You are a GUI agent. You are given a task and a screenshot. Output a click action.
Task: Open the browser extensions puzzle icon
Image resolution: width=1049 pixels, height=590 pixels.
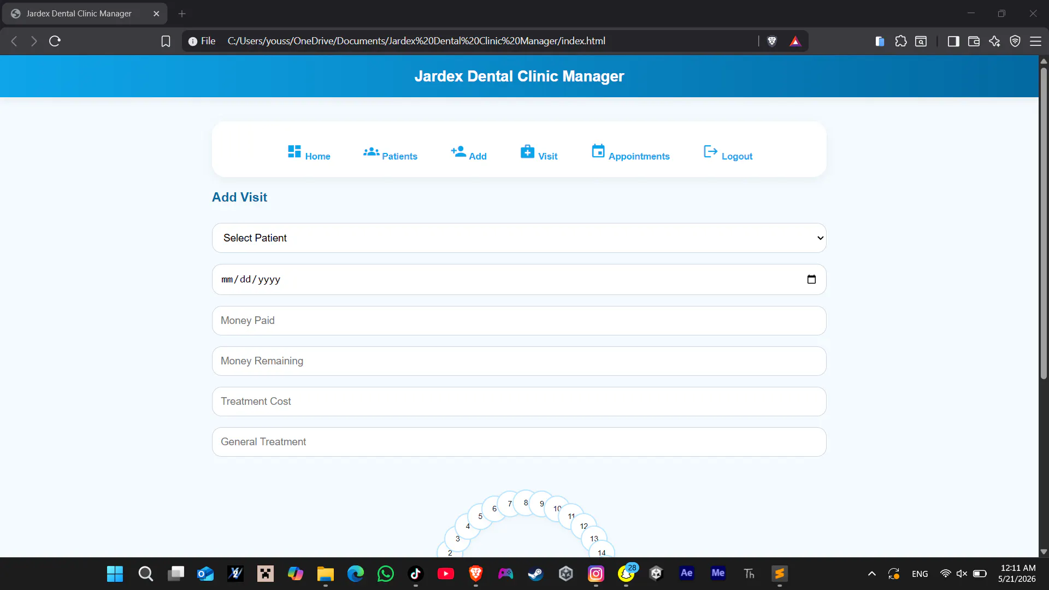coord(901,41)
